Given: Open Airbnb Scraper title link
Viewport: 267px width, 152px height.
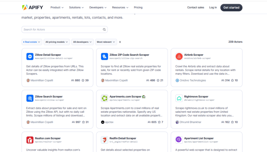Looking at the screenshot, I should [194, 55].
